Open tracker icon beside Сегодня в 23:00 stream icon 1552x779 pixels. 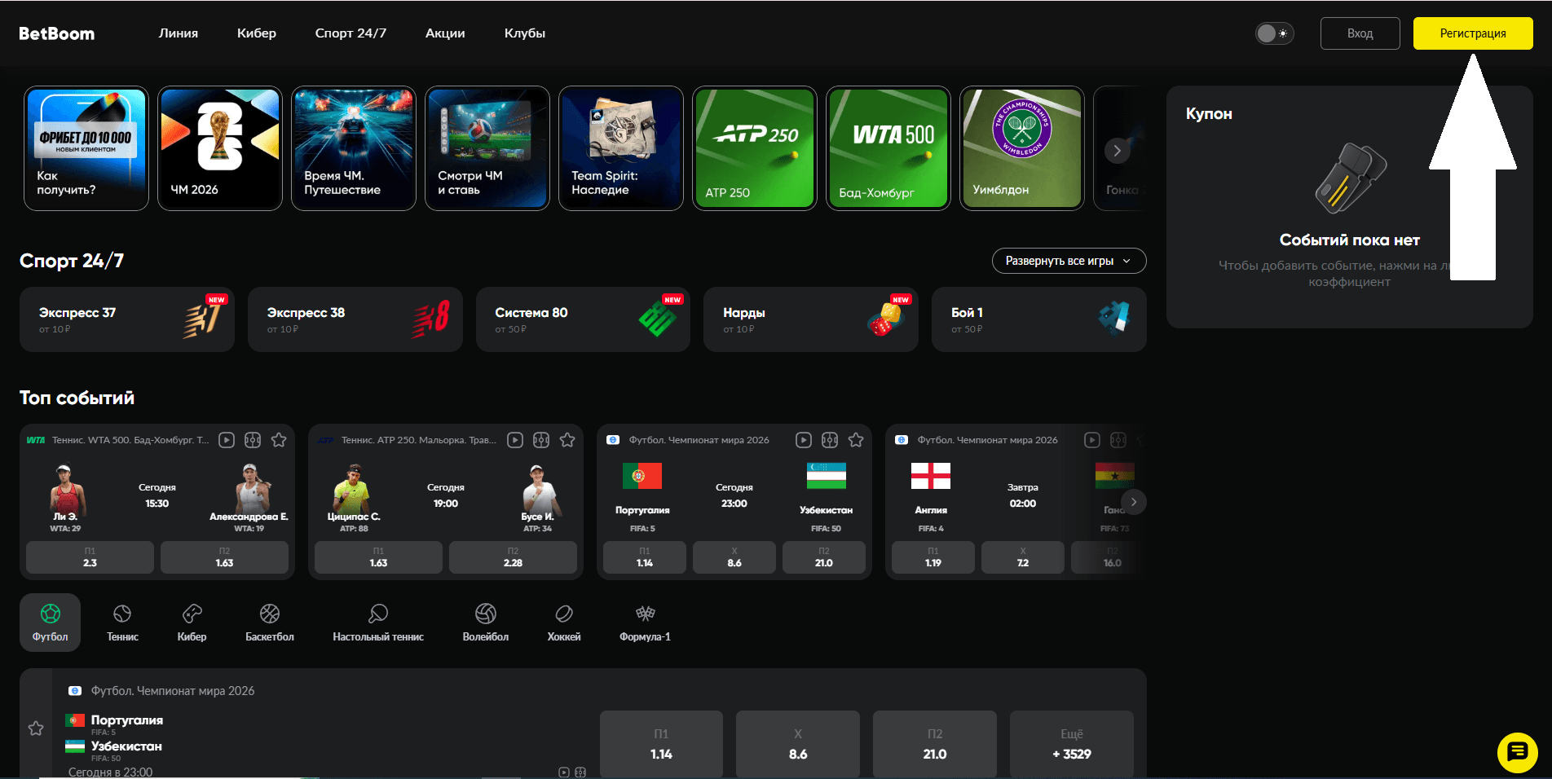580,772
